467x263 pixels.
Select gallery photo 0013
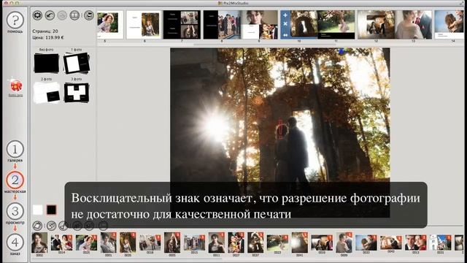tap(416, 243)
